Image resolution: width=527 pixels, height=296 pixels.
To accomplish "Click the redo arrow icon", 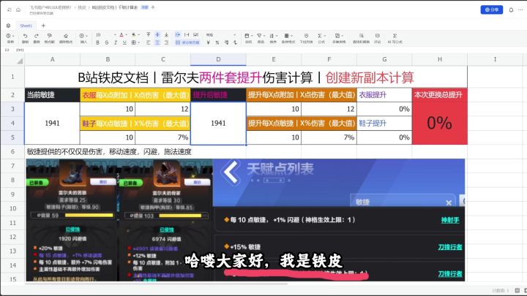I will 37,37.
